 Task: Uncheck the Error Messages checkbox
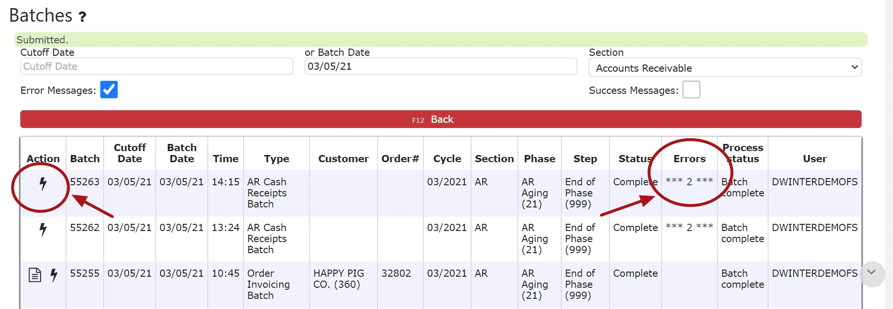(109, 90)
